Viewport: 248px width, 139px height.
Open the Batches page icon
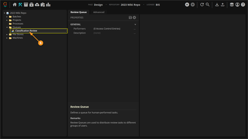(26, 5)
